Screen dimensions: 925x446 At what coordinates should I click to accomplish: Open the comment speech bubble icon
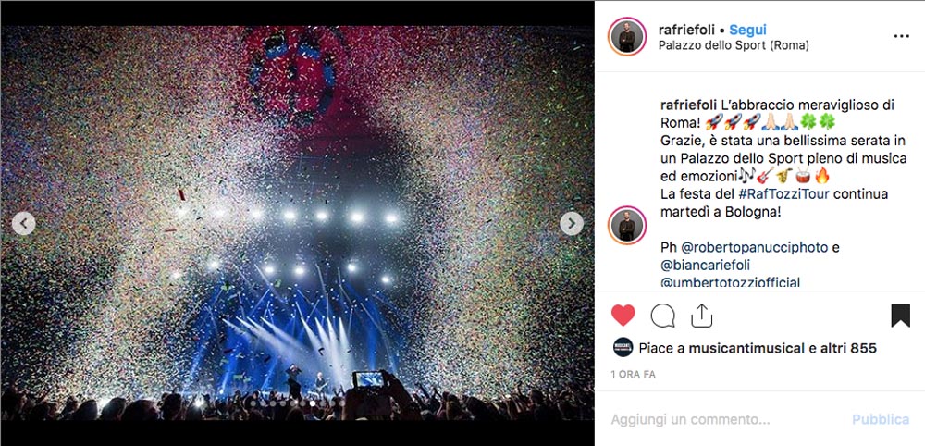(662, 316)
